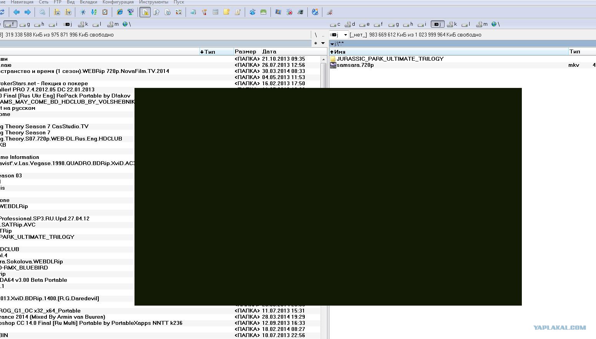
Task: Open the Конфигурация menu
Action: point(118,2)
